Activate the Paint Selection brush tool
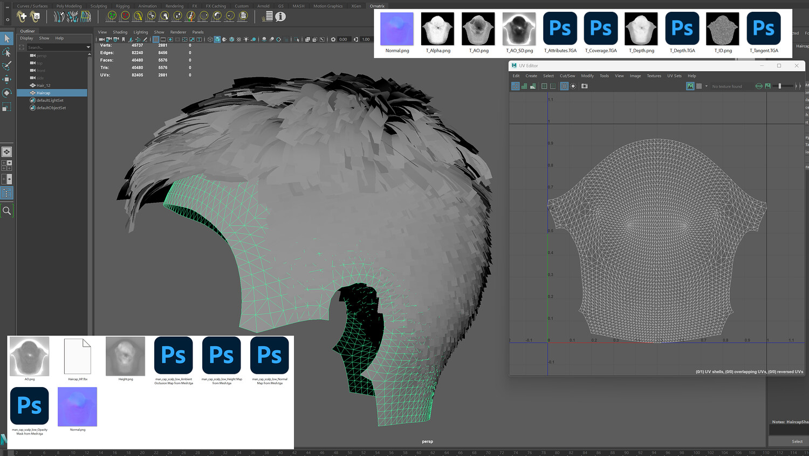 point(7,66)
